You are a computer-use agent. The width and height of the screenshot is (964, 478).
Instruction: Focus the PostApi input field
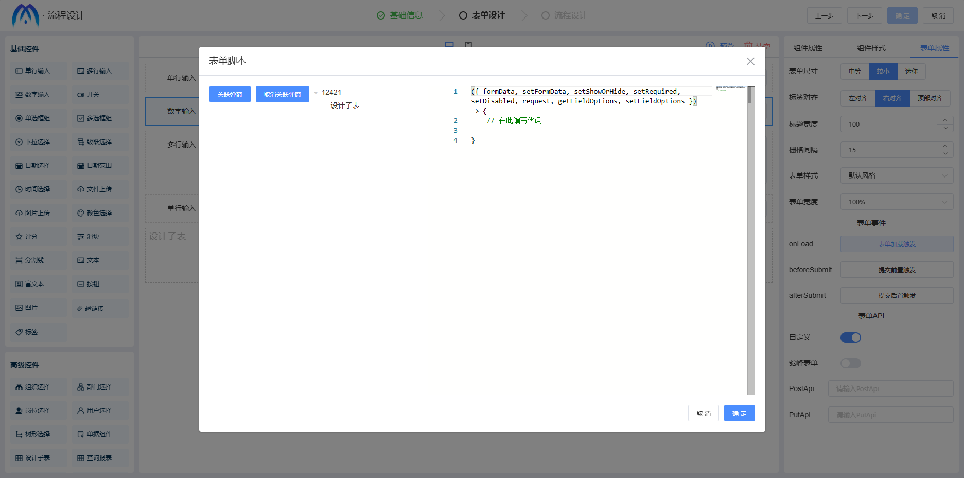[891, 388]
